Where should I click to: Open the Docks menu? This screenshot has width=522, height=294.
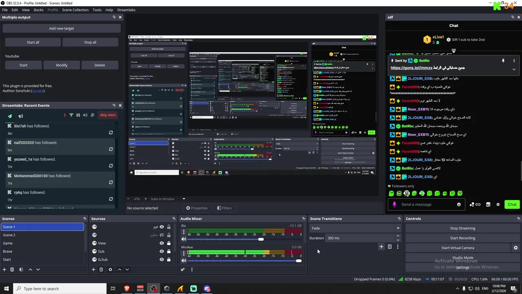point(38,10)
